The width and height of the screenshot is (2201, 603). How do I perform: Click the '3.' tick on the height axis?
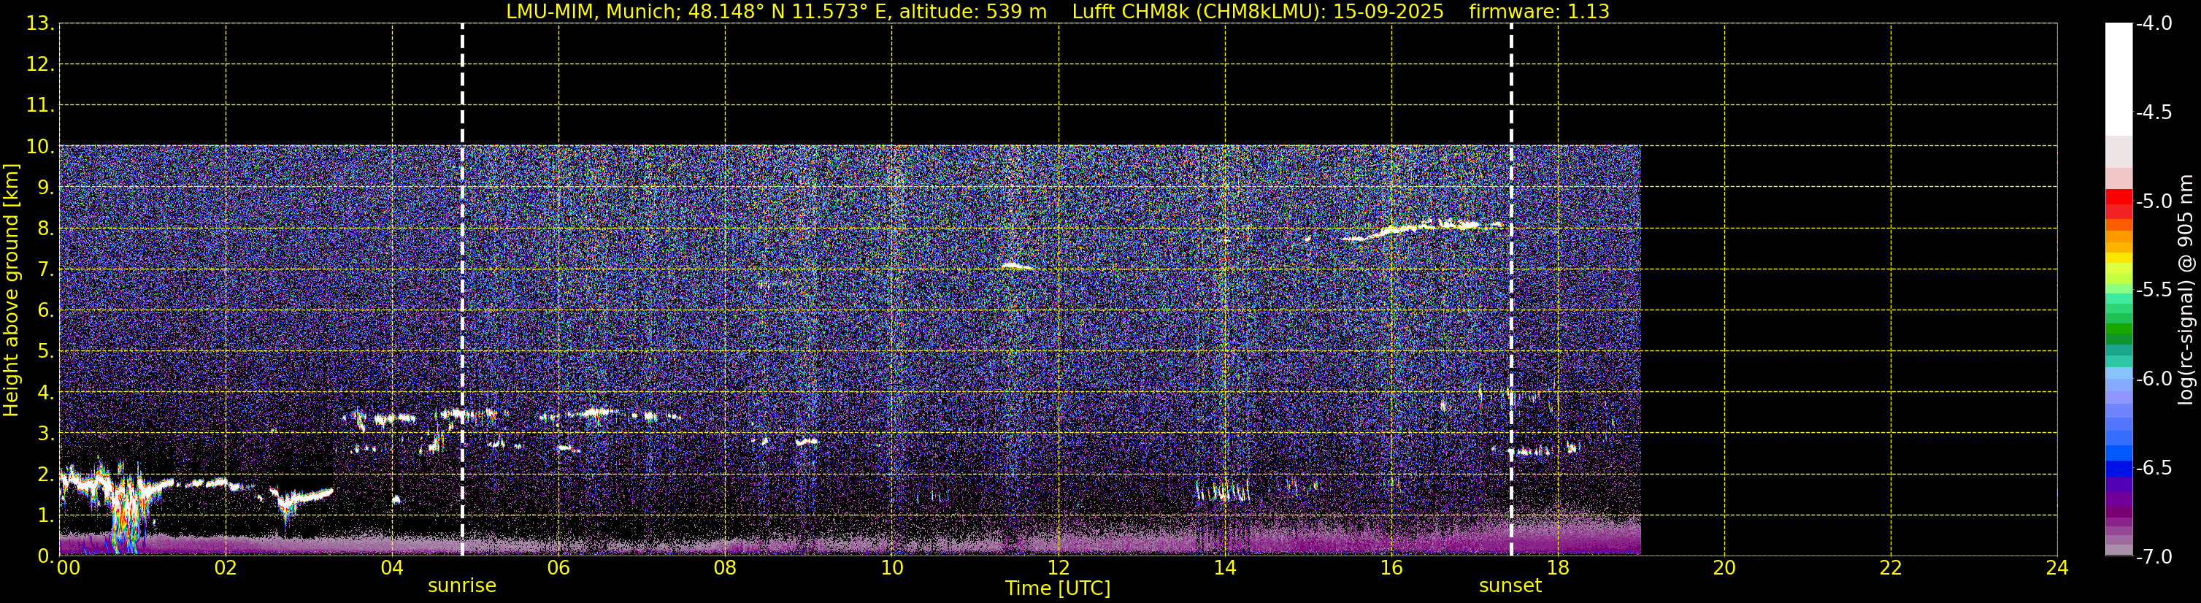(x=45, y=433)
